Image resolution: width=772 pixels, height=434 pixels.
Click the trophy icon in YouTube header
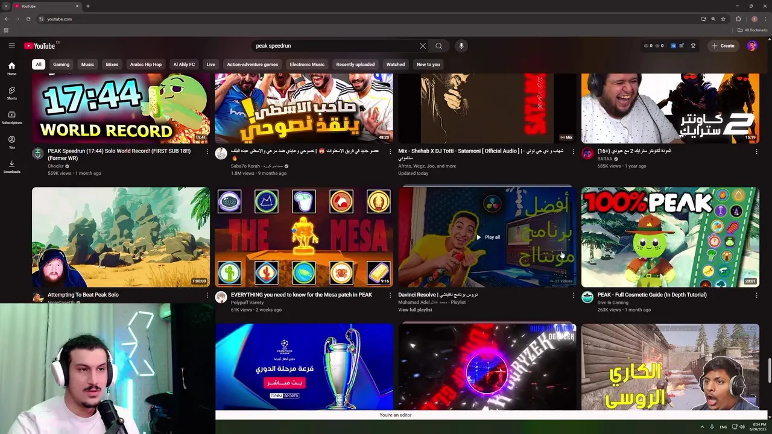pyautogui.click(x=693, y=46)
